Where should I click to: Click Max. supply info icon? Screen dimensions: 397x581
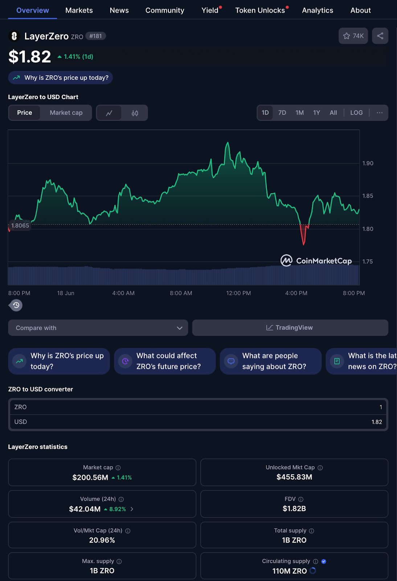(x=119, y=561)
